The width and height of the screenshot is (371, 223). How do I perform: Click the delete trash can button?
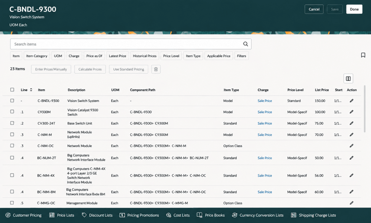point(156,69)
